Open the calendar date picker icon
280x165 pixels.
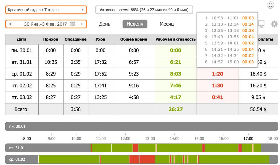(72, 24)
